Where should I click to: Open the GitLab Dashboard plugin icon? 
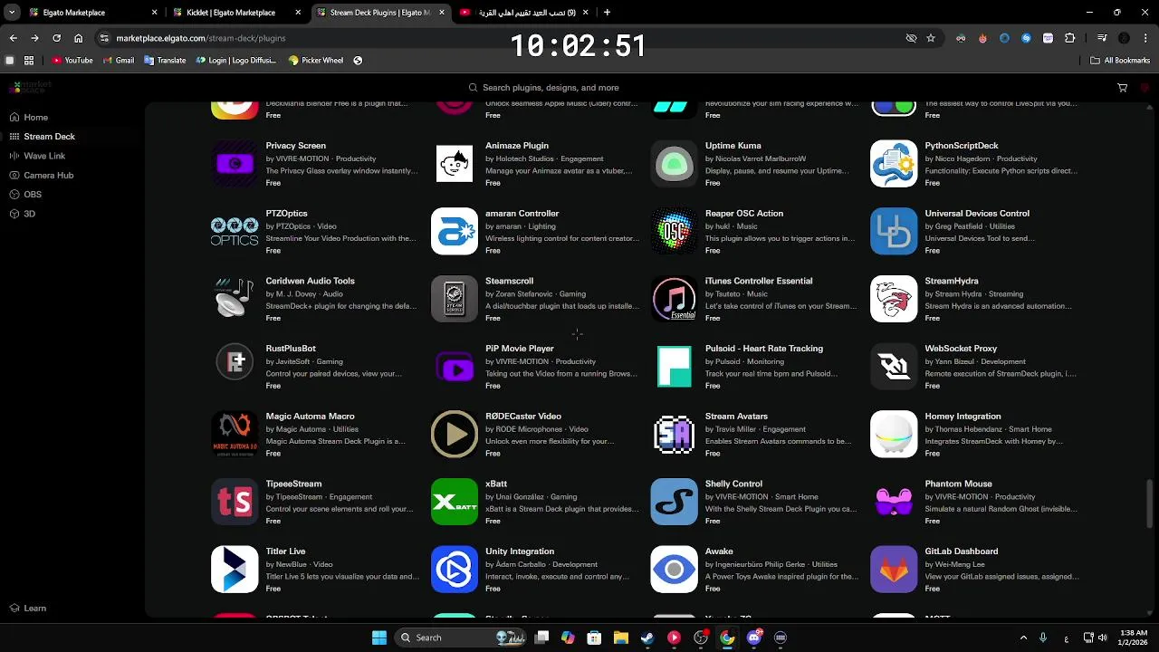click(x=894, y=570)
